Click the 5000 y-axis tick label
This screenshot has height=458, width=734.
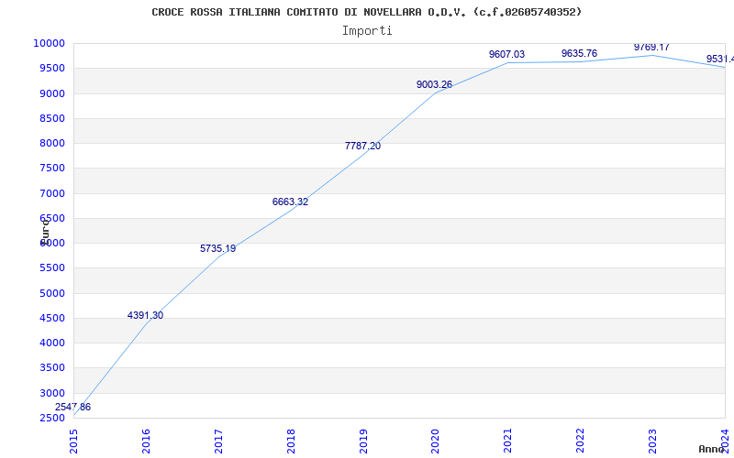[52, 293]
